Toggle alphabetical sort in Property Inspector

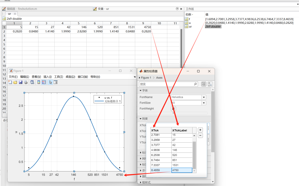pos(210,84)
